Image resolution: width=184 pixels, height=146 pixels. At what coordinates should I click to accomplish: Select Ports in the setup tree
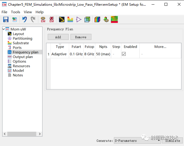17,48
